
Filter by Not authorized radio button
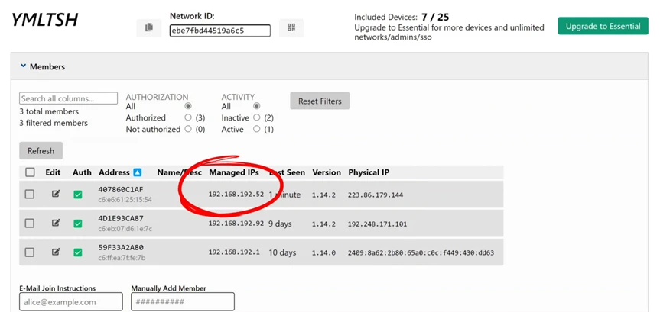(188, 129)
